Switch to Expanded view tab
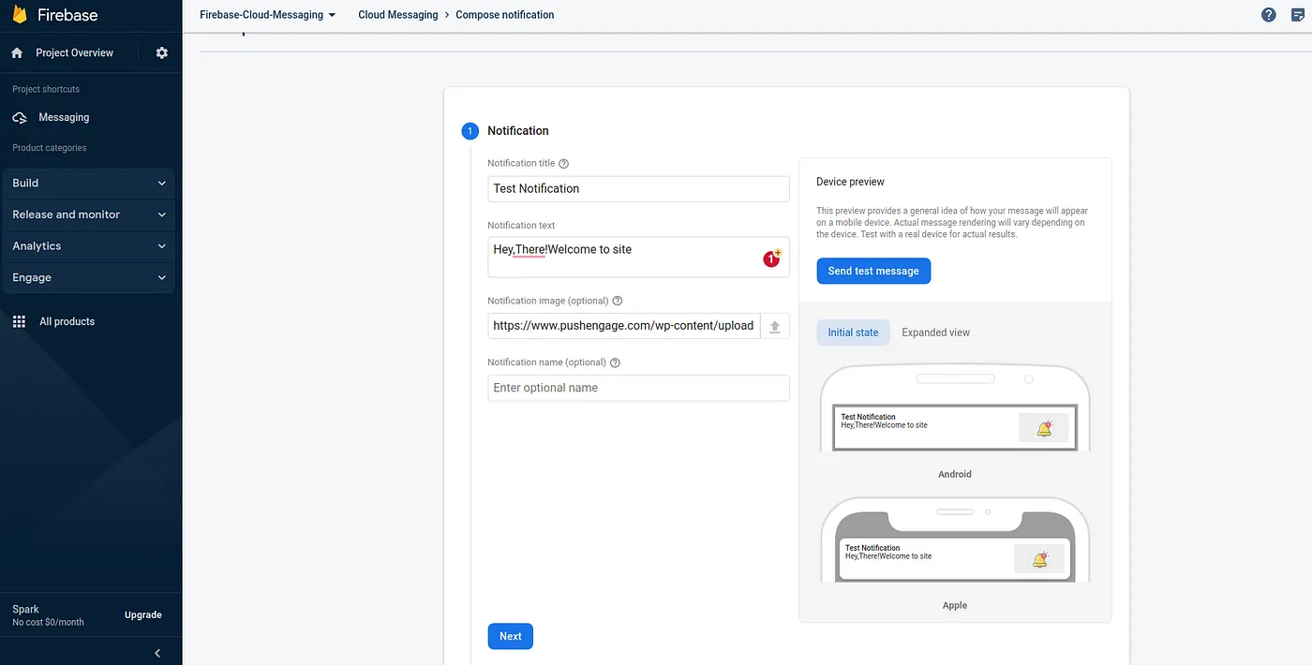Screen dimensions: 1312x665 pyautogui.click(x=935, y=332)
